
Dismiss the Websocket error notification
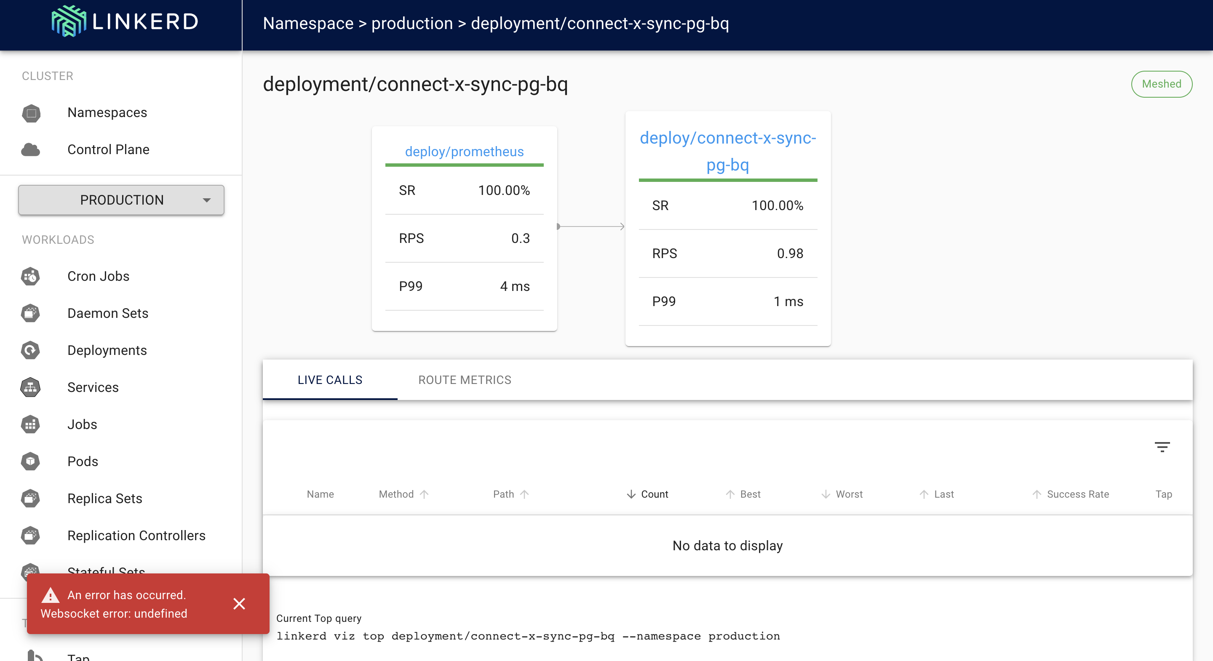[239, 604]
